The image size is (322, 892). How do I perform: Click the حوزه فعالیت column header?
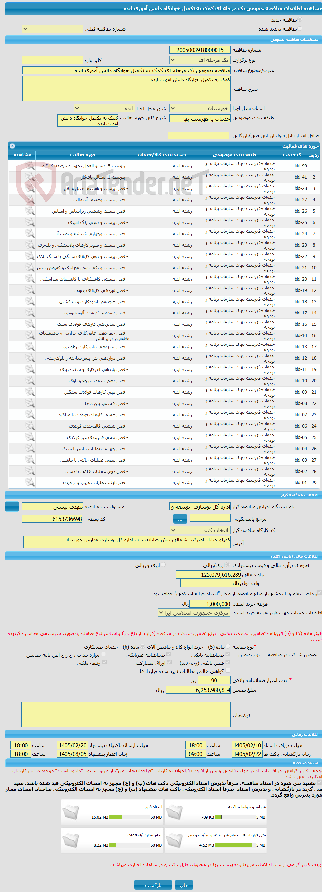pyautogui.click(x=83, y=155)
